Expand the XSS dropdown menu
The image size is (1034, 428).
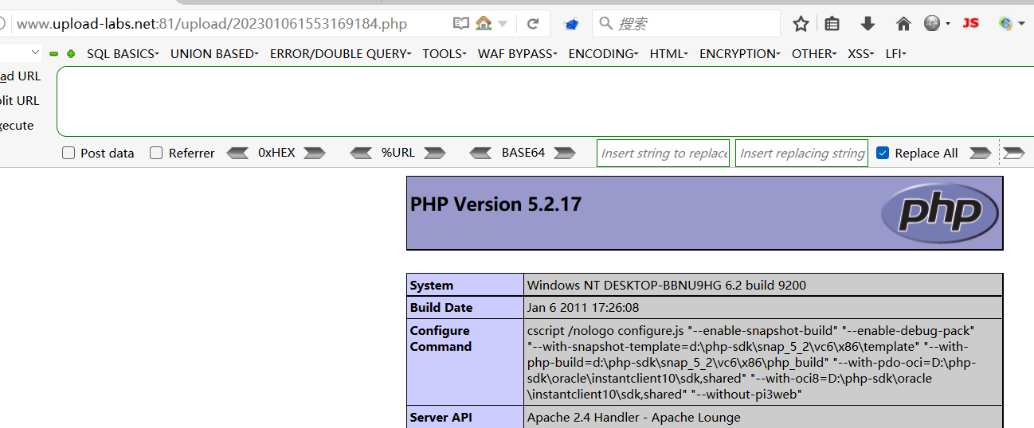click(861, 54)
